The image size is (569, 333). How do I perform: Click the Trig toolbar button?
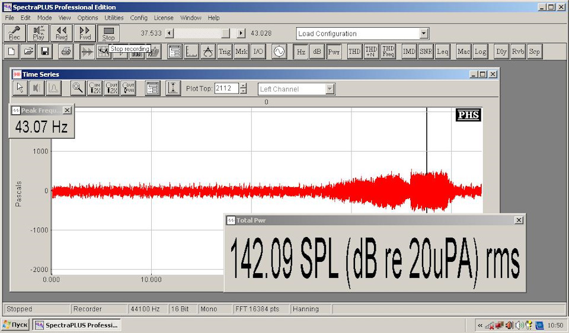point(225,52)
